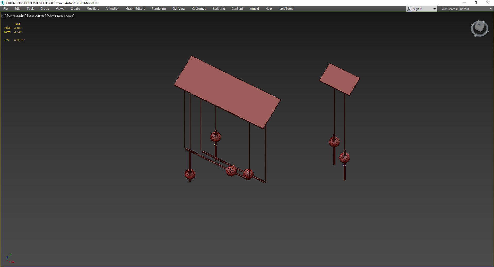Click the XYZ axis tripod gizmo
Viewport: 494px width, 267px height.
pos(10,258)
